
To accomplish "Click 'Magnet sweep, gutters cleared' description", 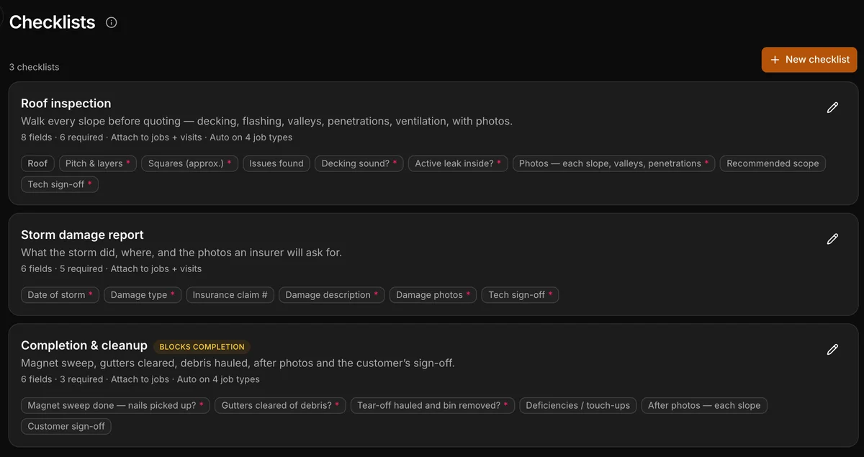I will (x=238, y=363).
